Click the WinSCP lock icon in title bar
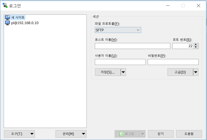 tap(5, 6)
